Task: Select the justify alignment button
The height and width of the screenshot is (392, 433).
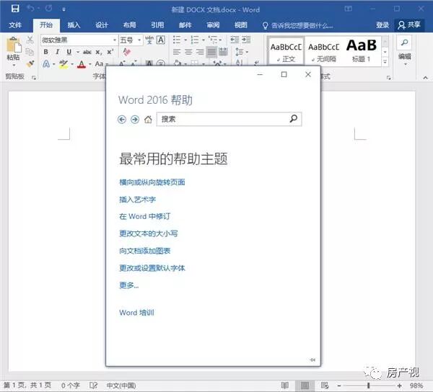Action: click(211, 52)
